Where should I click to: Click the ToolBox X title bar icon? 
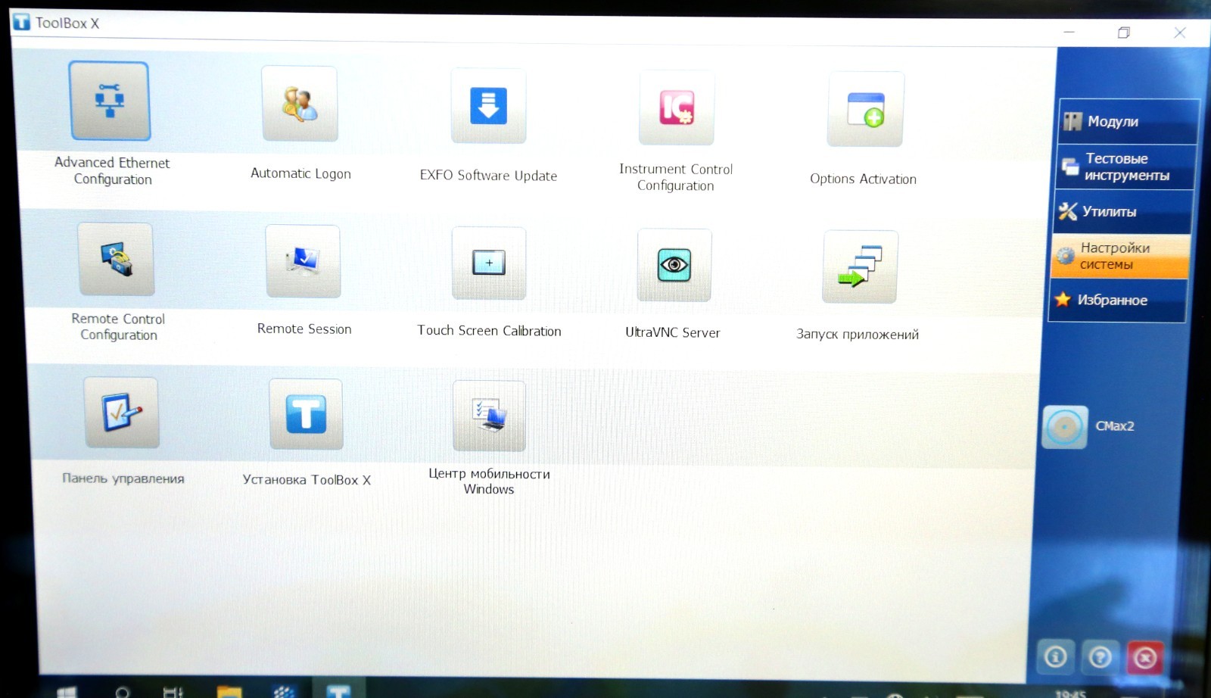click(x=22, y=23)
